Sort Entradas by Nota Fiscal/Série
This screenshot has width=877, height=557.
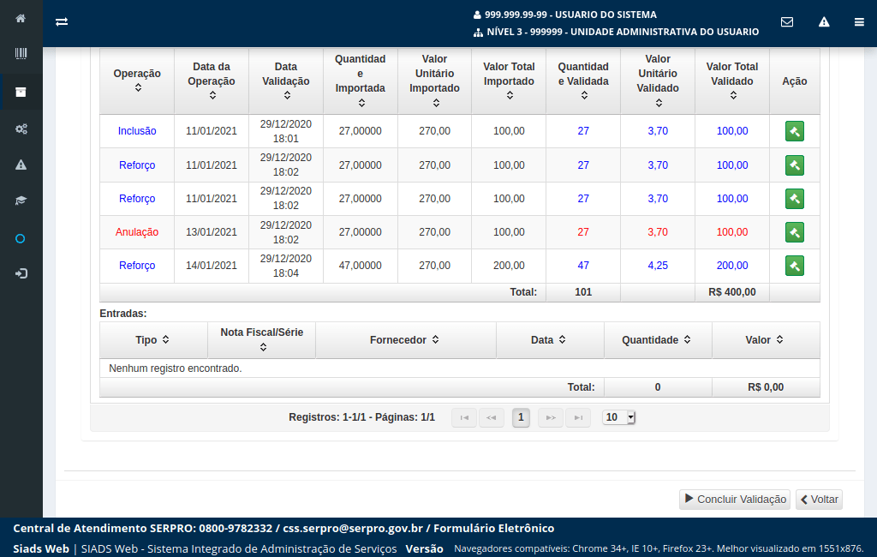pyautogui.click(x=263, y=347)
